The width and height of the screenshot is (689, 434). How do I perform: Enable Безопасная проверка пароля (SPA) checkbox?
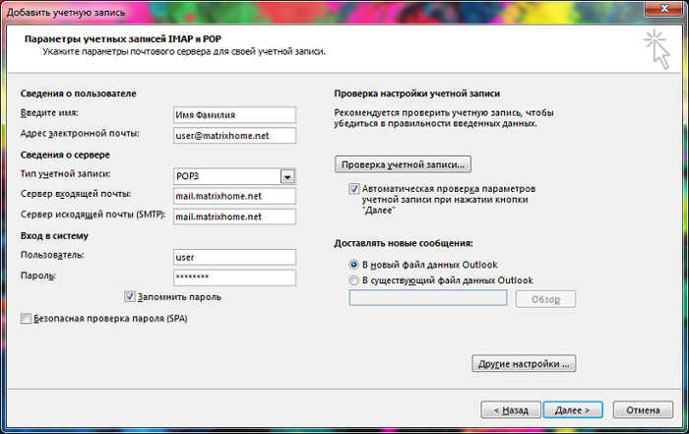click(26, 319)
